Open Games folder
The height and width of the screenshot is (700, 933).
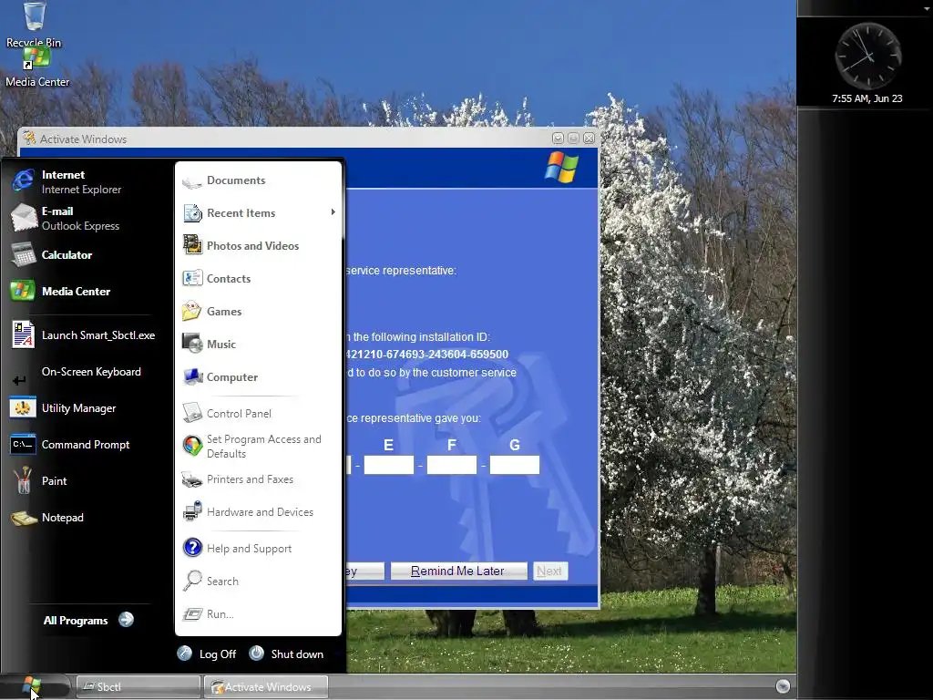(224, 312)
